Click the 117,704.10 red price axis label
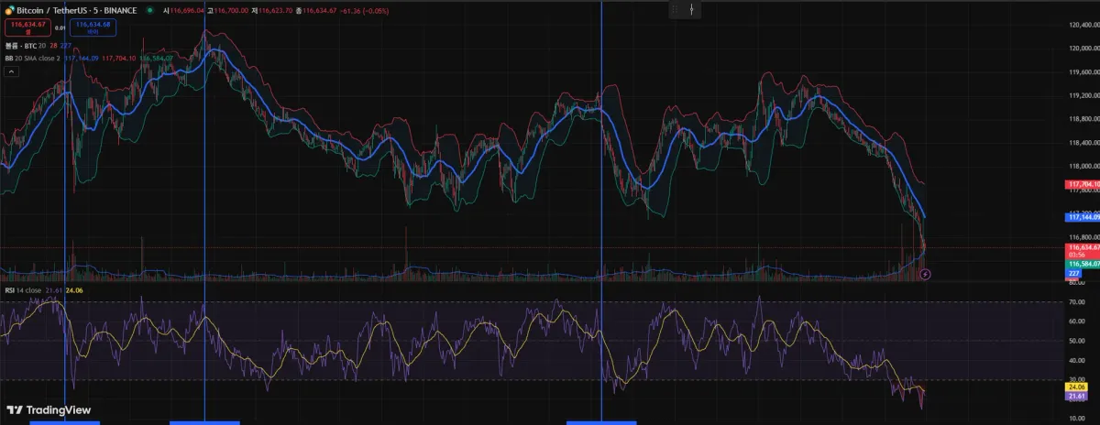Viewport: 1100px width, 425px height. tap(1082, 184)
